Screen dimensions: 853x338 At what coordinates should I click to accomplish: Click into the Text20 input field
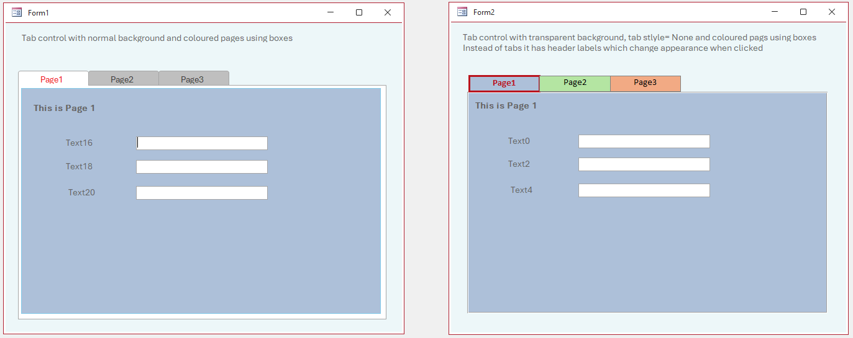(x=202, y=193)
